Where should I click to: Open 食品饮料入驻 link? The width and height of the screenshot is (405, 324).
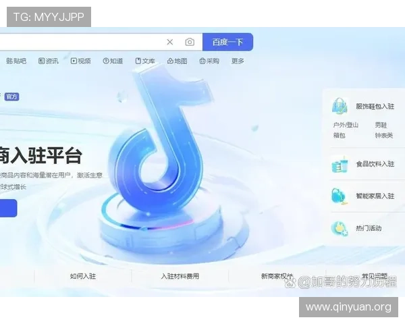point(375,164)
